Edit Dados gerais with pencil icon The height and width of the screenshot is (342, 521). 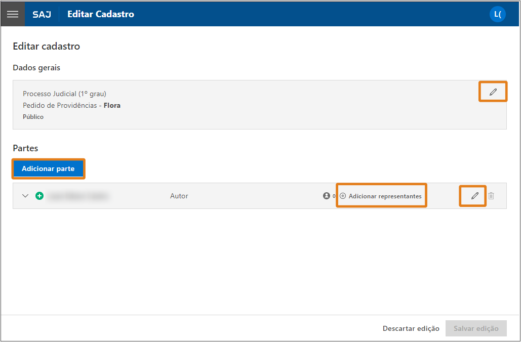point(493,92)
